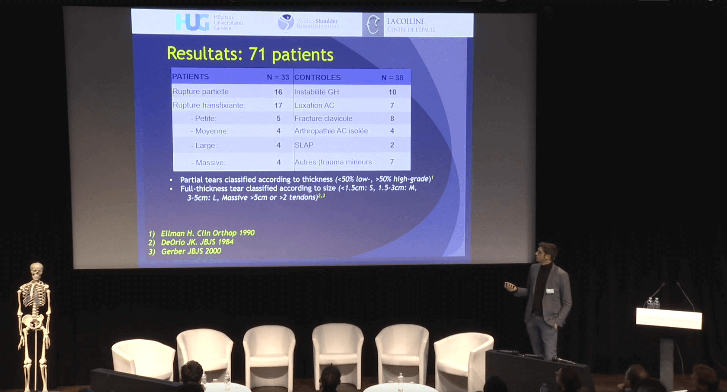The image size is (727, 392).
Task: Click the La Colline ear-shaped logo icon
Action: point(373,24)
